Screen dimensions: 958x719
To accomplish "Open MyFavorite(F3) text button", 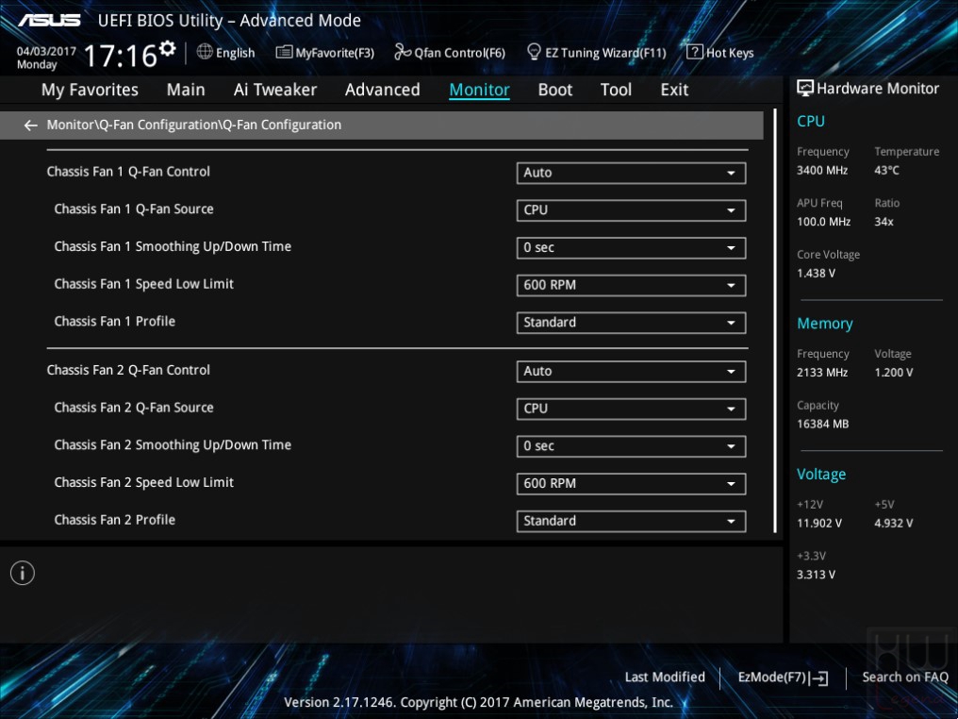I will 335,53.
